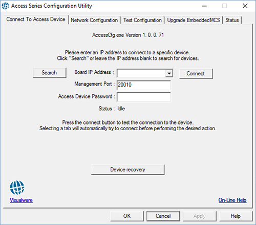Click the Access Device Password field

(144, 97)
